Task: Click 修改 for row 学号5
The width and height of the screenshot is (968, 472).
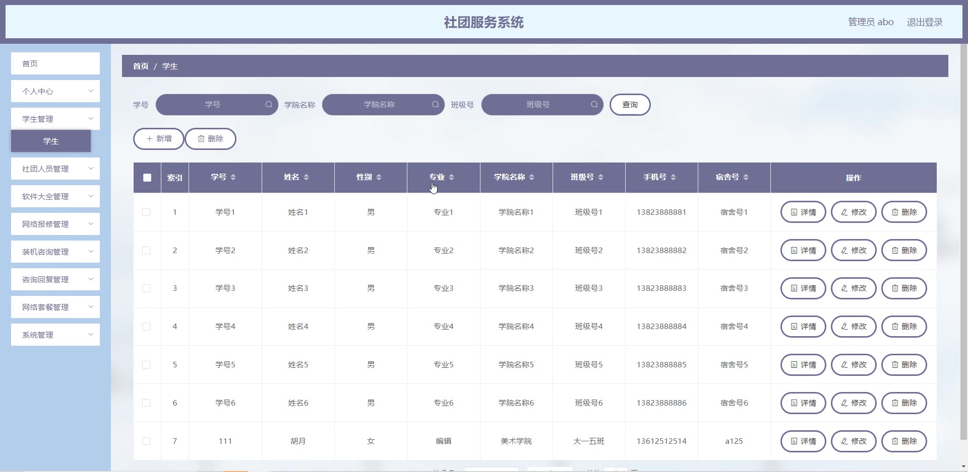Action: [x=854, y=365]
